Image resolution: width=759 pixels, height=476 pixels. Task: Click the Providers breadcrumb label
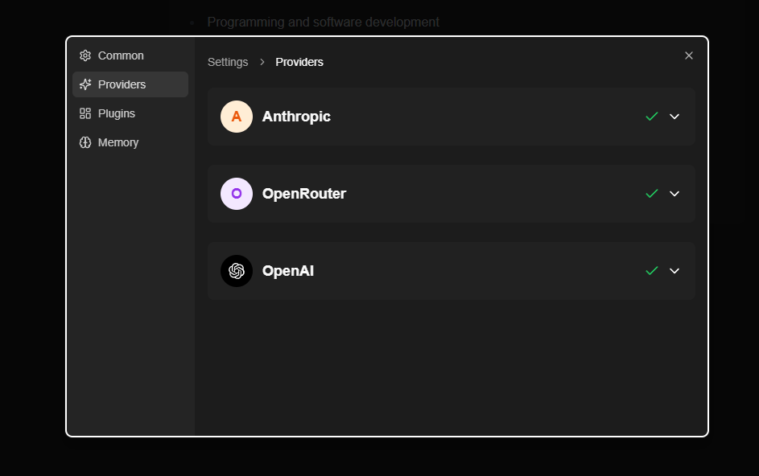299,63
